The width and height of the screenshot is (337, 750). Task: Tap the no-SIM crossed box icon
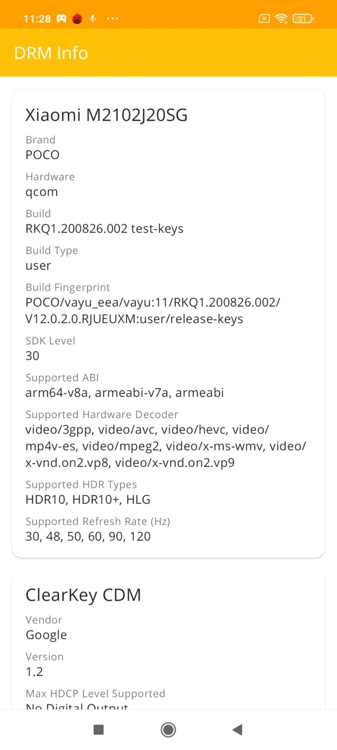264,18
